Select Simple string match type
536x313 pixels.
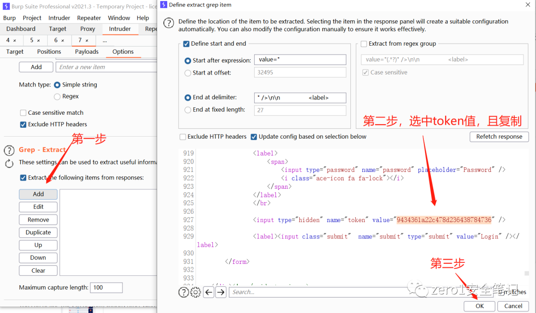coord(57,85)
